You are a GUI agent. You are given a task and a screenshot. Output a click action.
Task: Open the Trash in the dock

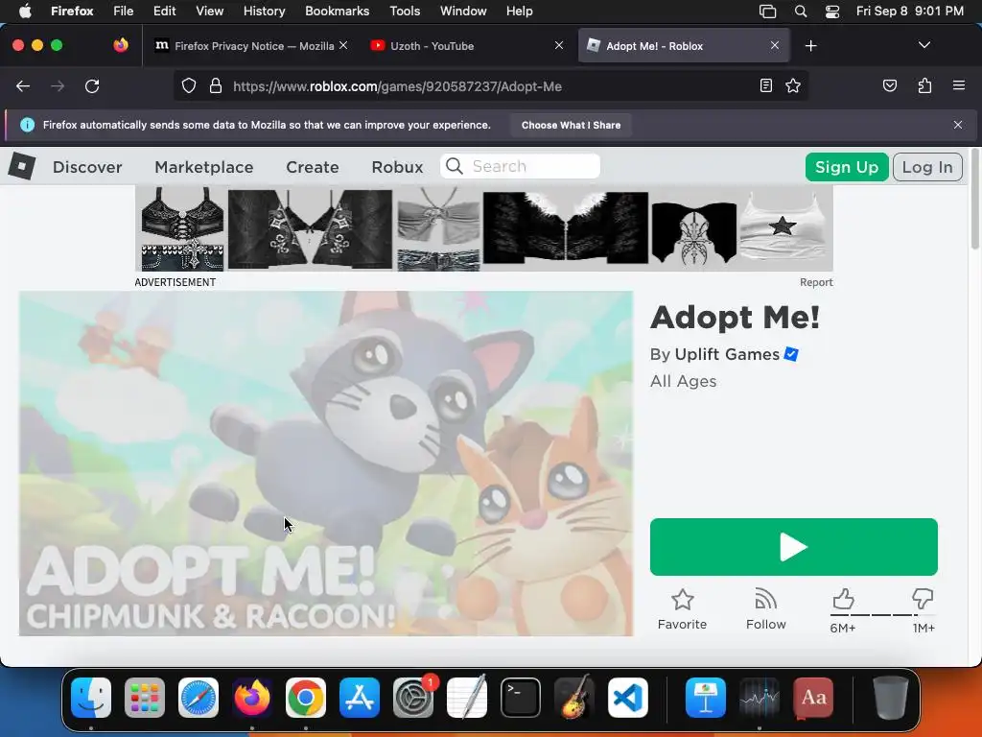tap(891, 697)
